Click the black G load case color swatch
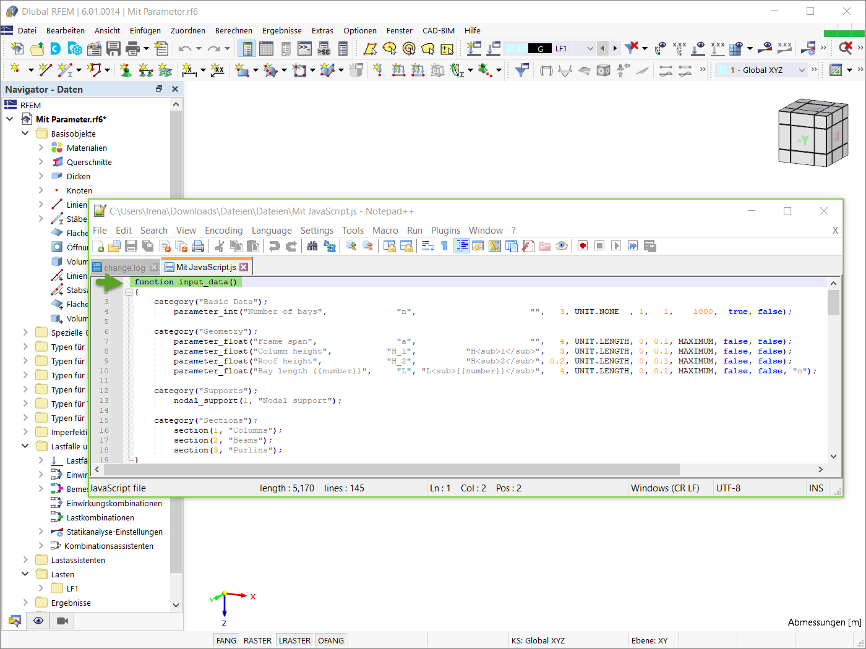The height and width of the screenshot is (649, 866). click(541, 48)
